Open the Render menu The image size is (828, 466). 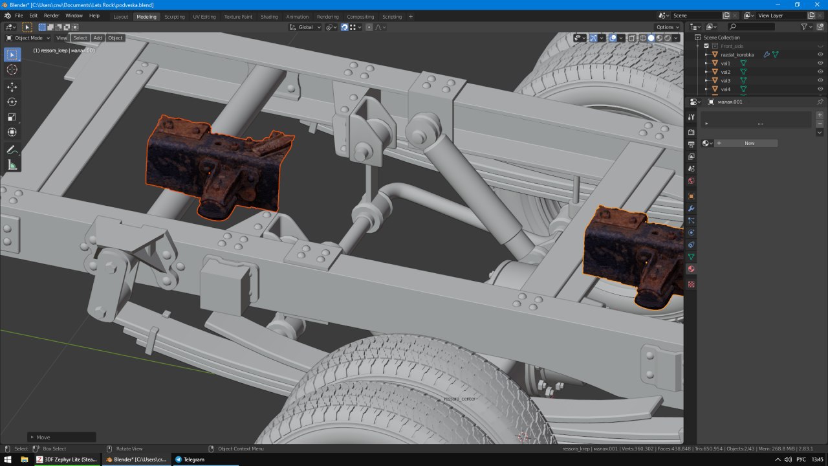point(52,16)
